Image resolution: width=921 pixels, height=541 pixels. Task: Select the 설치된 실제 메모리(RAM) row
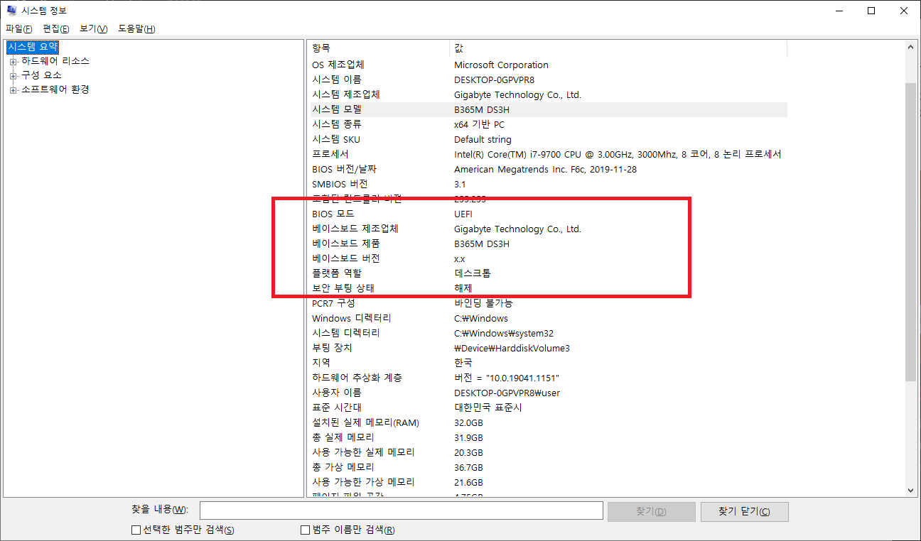coord(547,422)
